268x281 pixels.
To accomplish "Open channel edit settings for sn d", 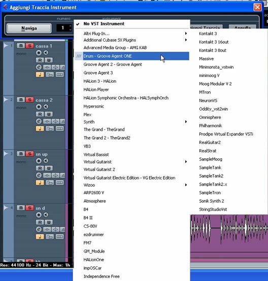I will [x=39, y=229].
